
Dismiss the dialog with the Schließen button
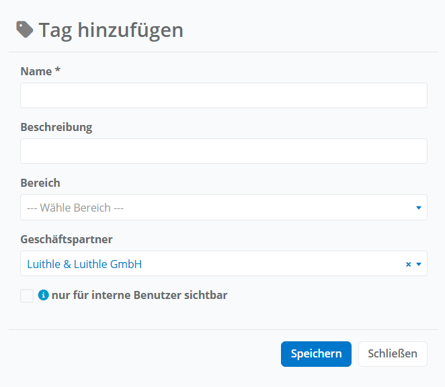click(393, 353)
